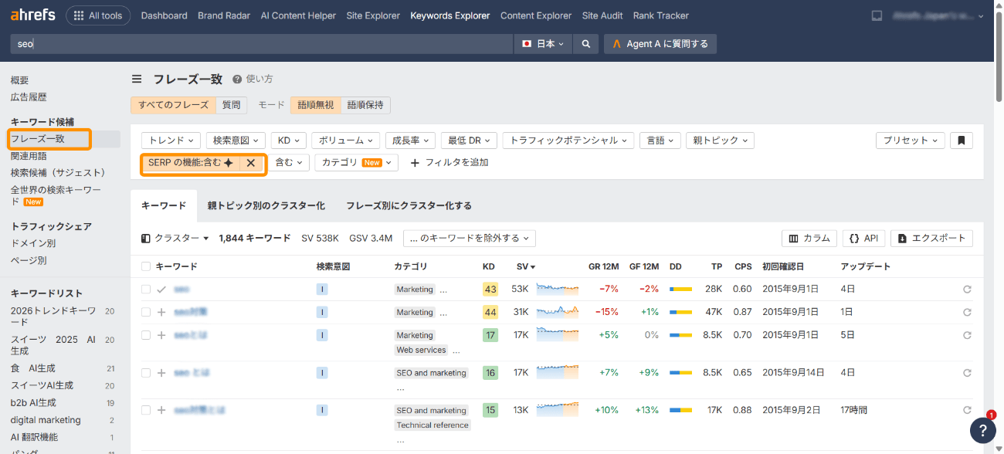Tick the checkbox for the KD 44 row
The height and width of the screenshot is (454, 1004).
tap(146, 312)
